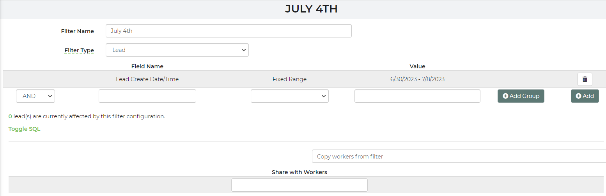Click the Field Name column header

[x=147, y=66]
